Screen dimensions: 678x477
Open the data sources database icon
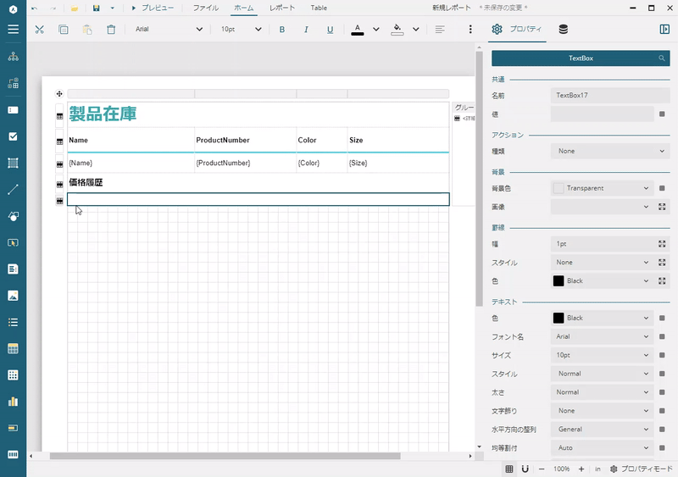click(564, 29)
